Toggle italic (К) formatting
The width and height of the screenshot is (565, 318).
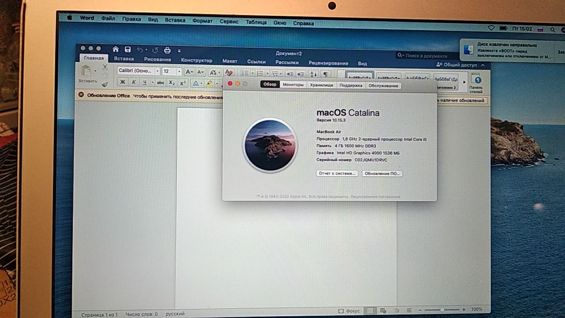tap(133, 82)
